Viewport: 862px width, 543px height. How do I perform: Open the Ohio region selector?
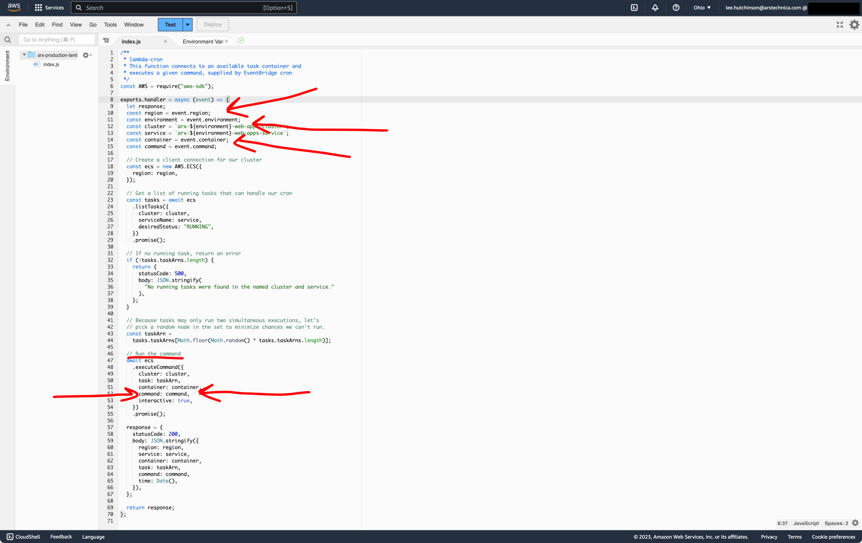[702, 8]
